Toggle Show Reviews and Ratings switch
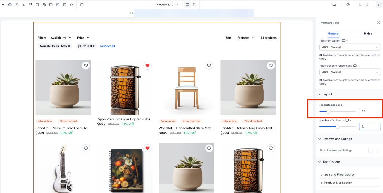383x193 pixels. click(373, 150)
